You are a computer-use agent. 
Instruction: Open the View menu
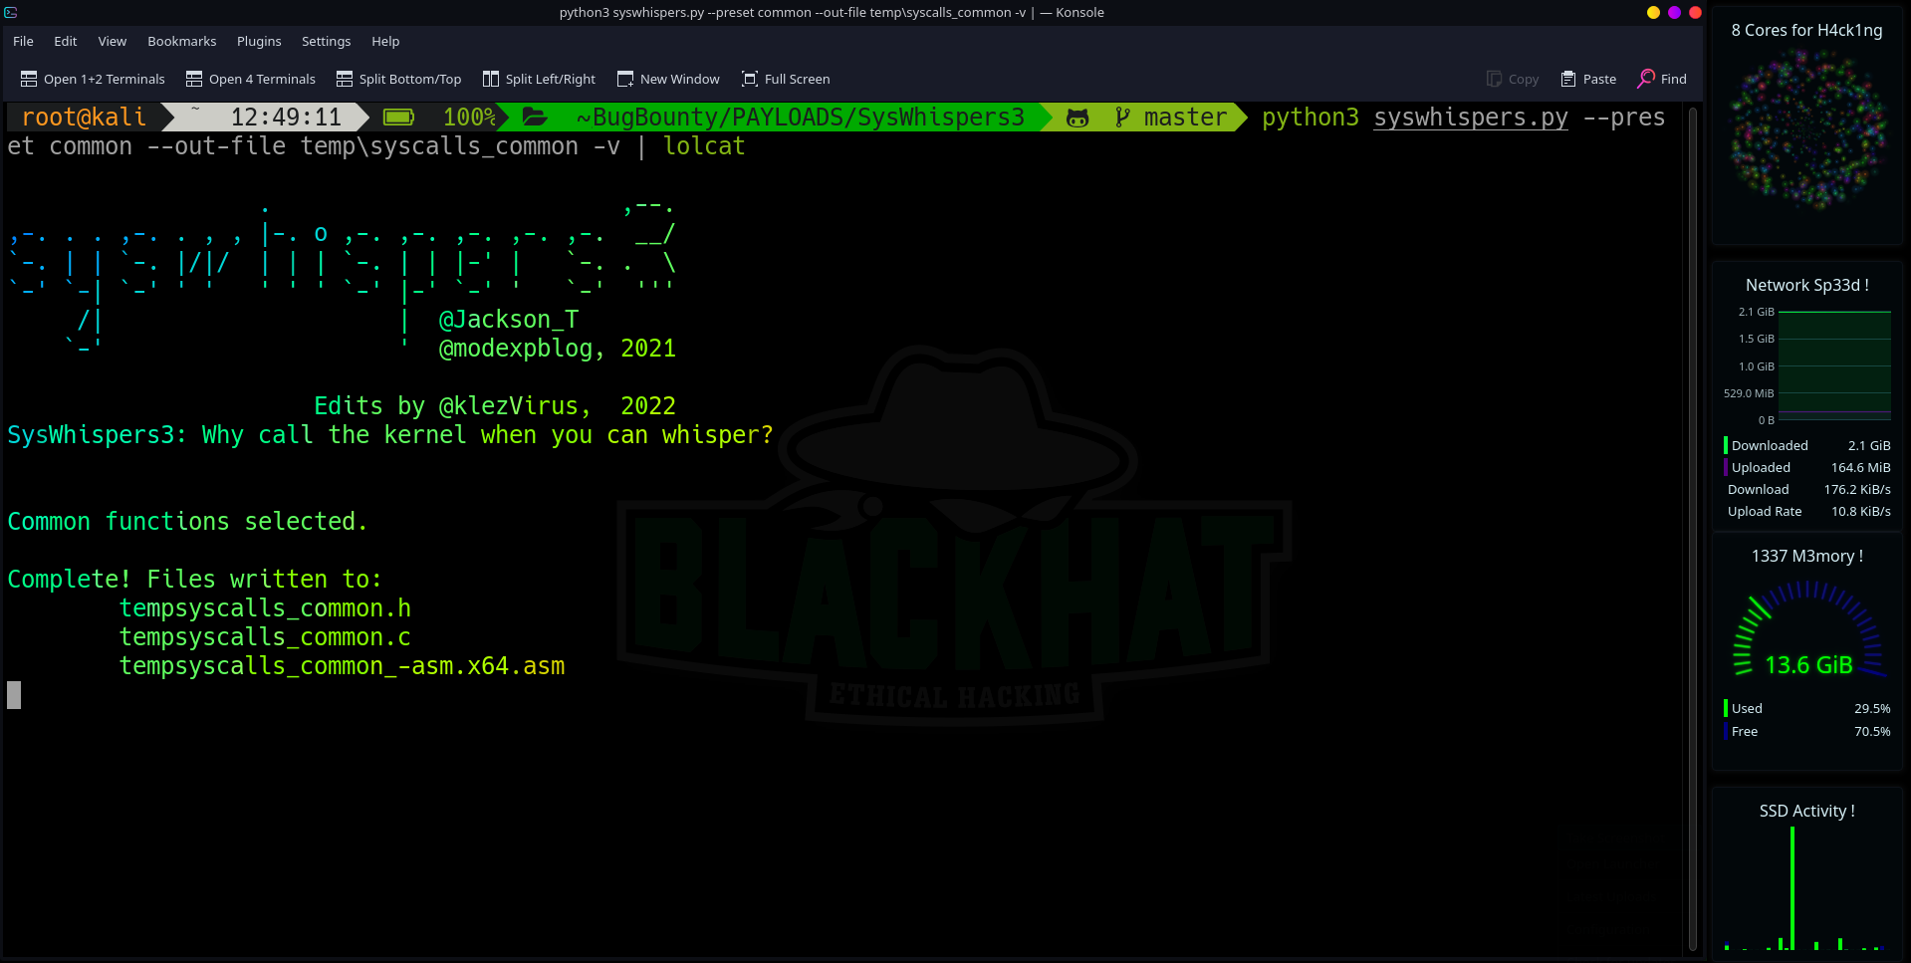[113, 41]
